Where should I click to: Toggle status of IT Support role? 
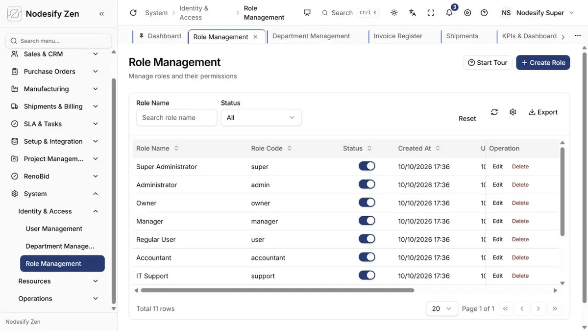click(x=367, y=275)
